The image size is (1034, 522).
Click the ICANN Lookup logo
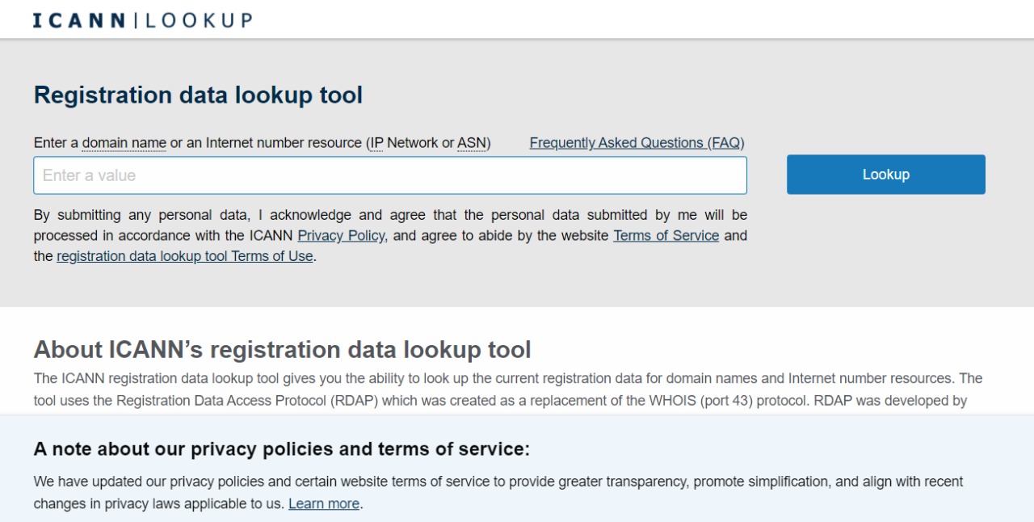pyautogui.click(x=142, y=20)
